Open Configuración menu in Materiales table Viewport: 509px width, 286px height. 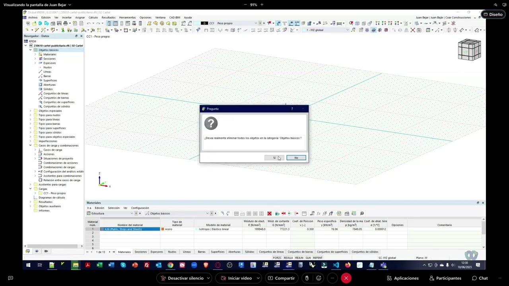point(140,208)
